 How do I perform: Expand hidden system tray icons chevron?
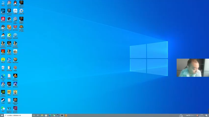pos(185,115)
